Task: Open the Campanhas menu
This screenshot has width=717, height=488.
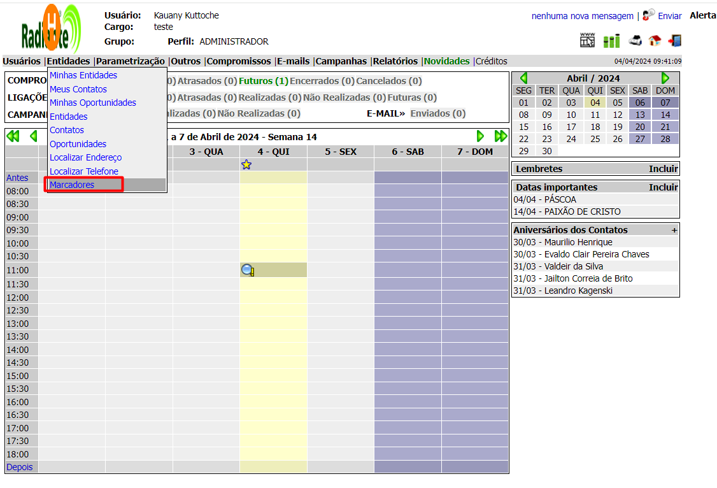Action: click(341, 61)
